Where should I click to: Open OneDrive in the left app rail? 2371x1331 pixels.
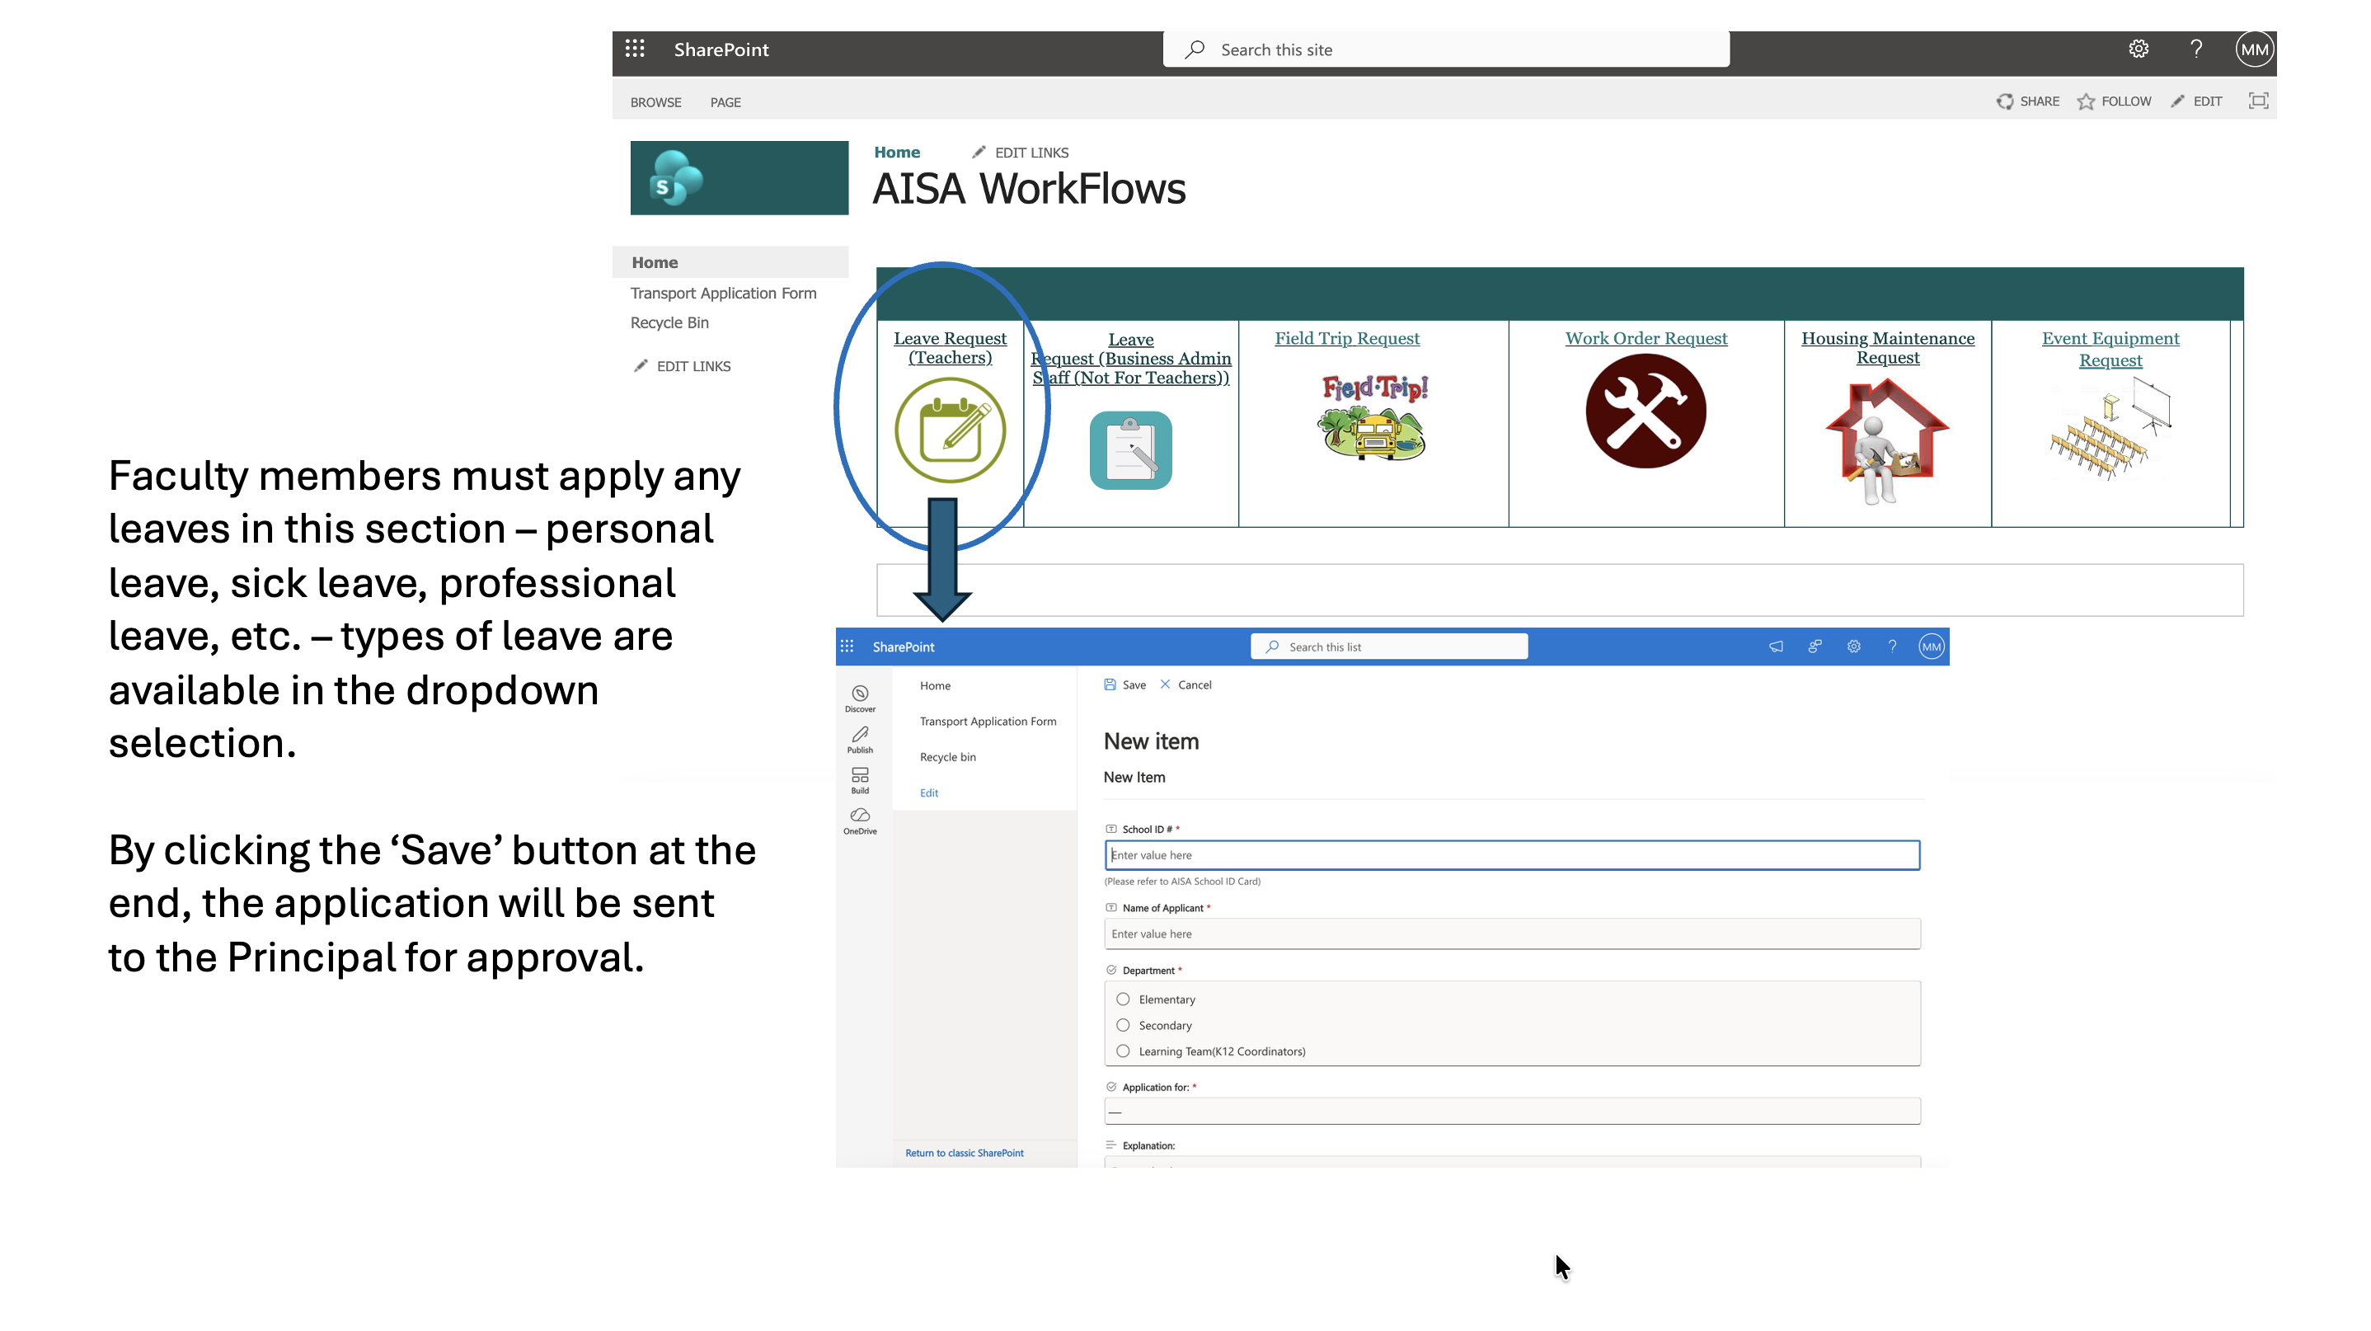coord(860,821)
